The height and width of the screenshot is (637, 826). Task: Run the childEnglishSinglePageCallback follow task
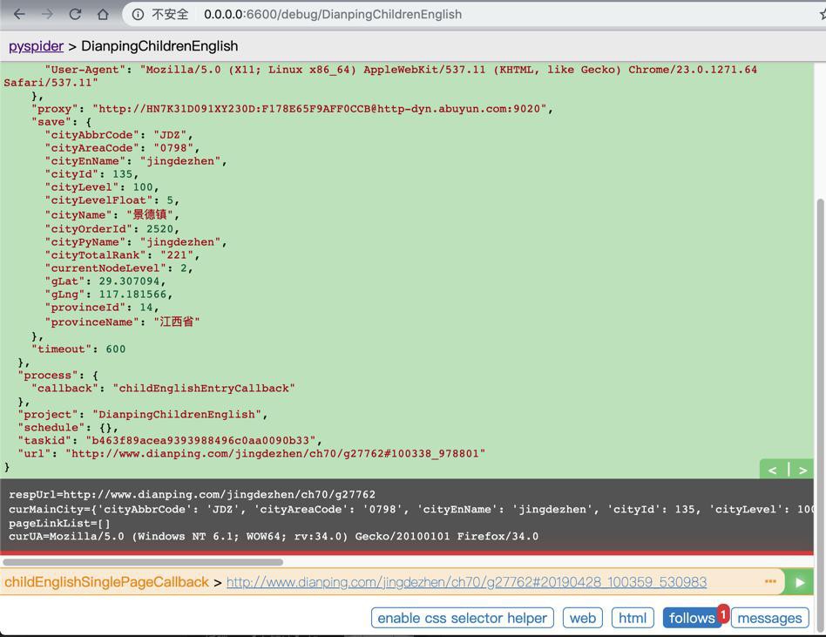800,582
